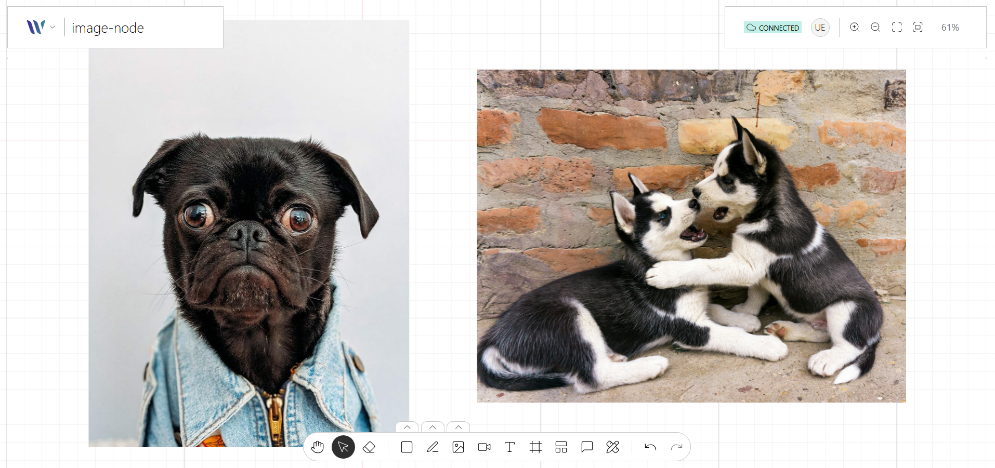Select the Hand pan tool
This screenshot has width=995, height=468.
[x=317, y=447]
